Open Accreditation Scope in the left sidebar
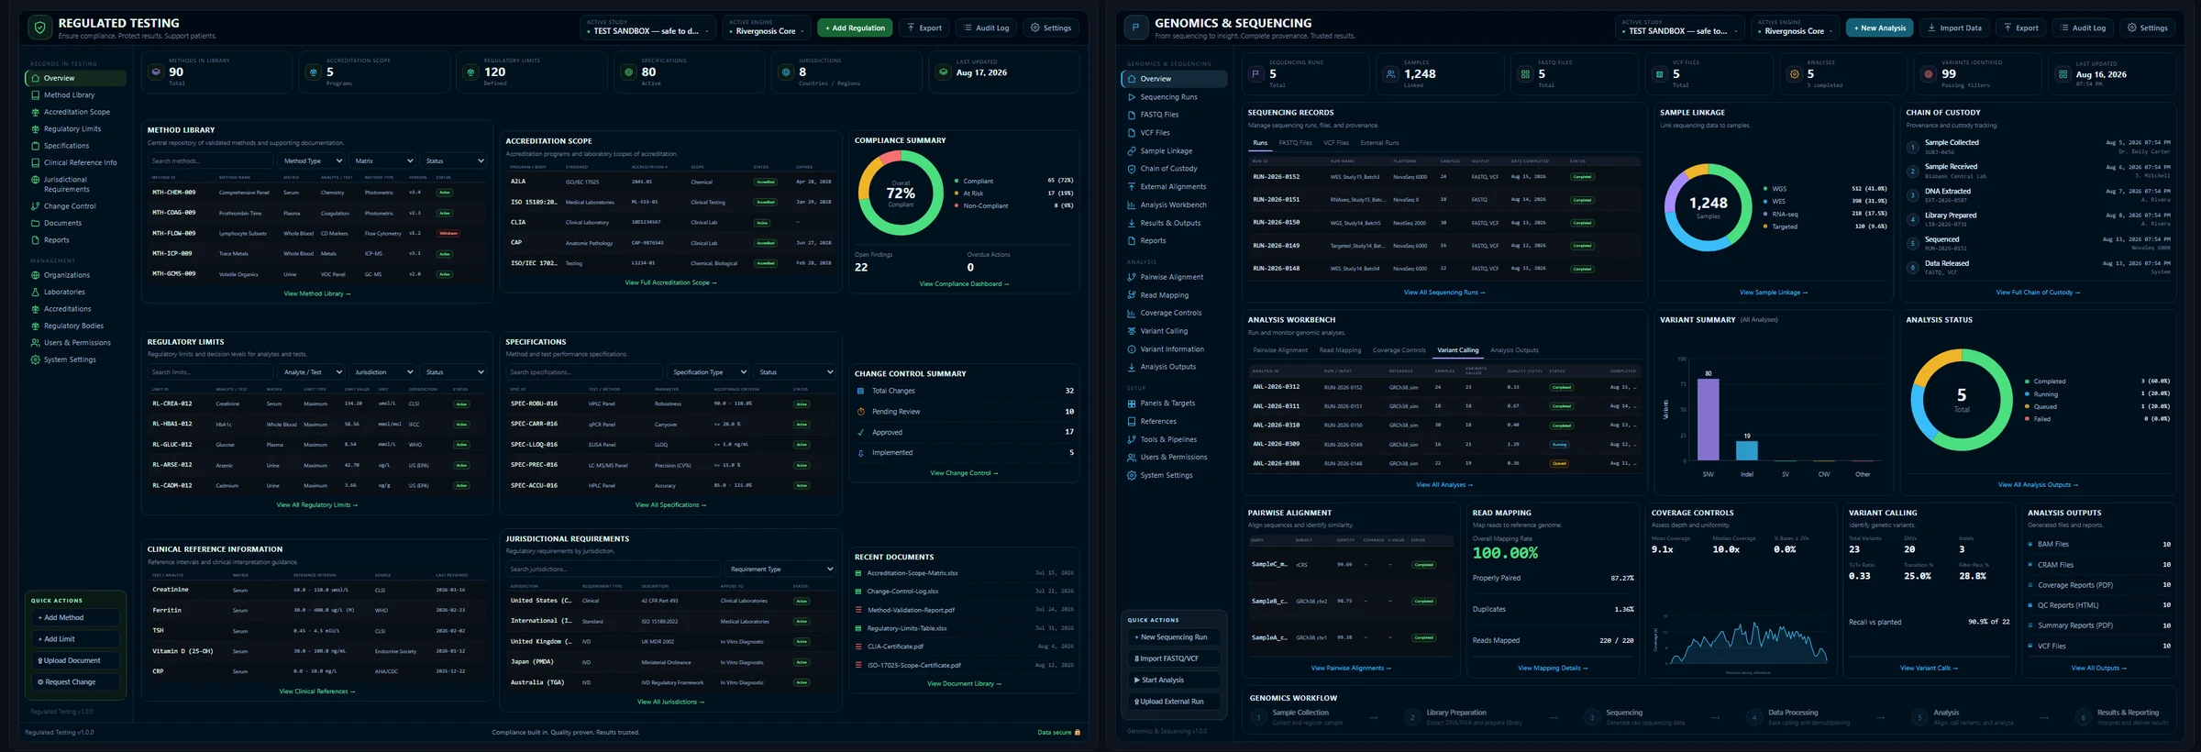 [76, 112]
